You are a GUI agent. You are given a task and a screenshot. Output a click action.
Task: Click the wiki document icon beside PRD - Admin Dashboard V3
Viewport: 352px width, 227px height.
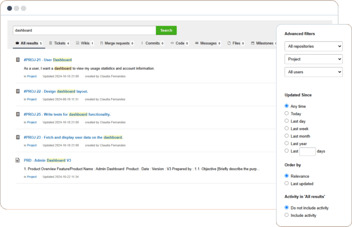point(17,160)
